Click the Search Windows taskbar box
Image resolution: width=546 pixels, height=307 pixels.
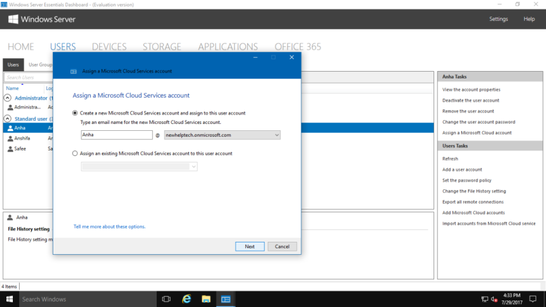[x=88, y=299]
